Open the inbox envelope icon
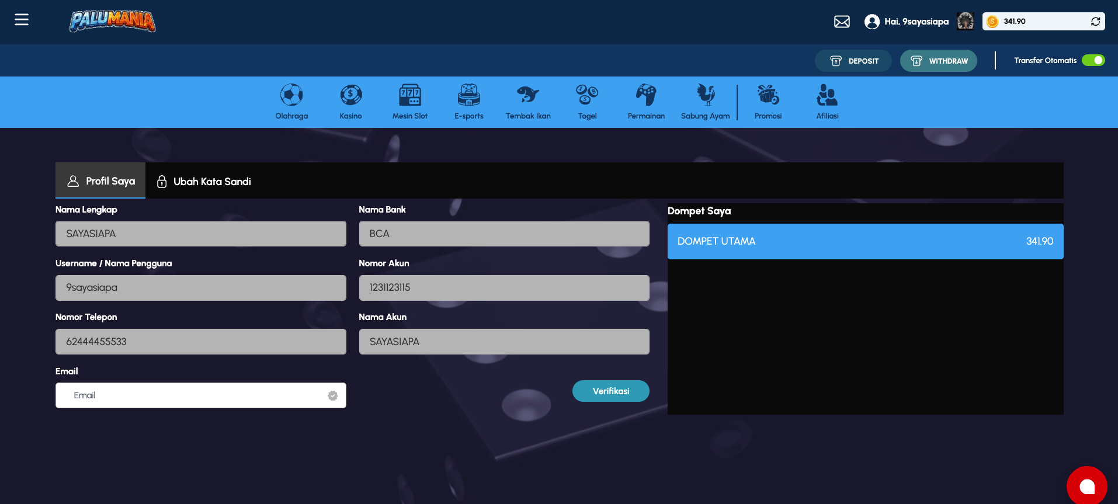 [x=842, y=22]
